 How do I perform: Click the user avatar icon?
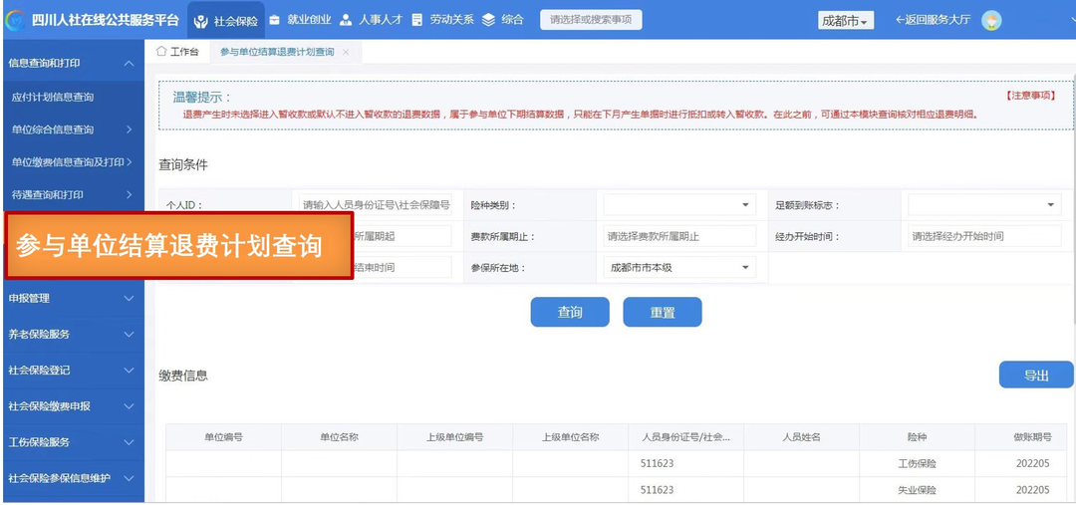(x=991, y=21)
